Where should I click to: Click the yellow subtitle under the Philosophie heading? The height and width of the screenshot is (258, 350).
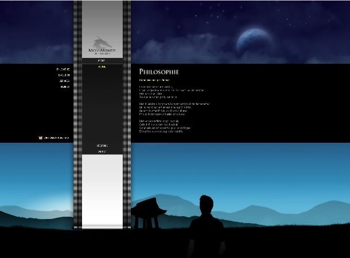coord(155,80)
